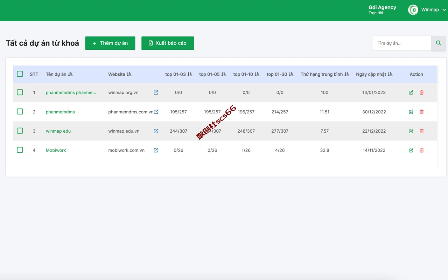Click Xuất báo cáo button

click(x=168, y=43)
